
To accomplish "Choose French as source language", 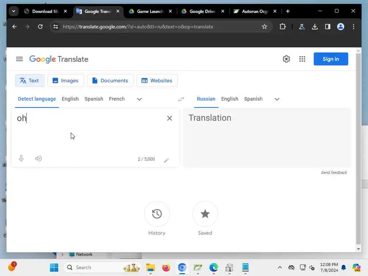I will (117, 99).
